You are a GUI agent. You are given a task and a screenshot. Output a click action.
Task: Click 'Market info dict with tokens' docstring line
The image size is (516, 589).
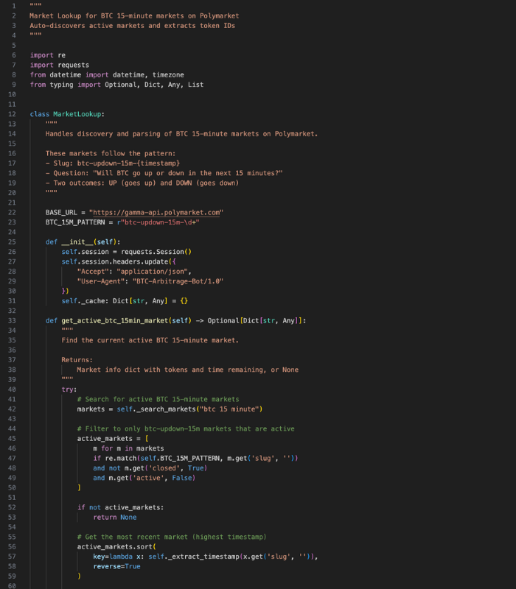188,370
